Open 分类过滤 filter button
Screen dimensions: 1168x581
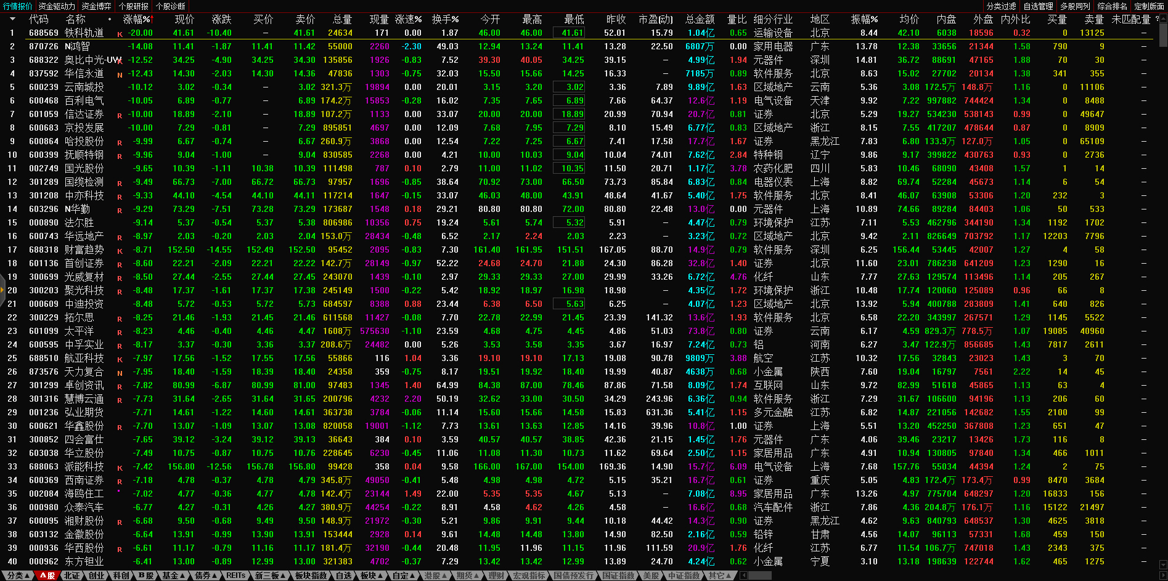click(x=1001, y=6)
